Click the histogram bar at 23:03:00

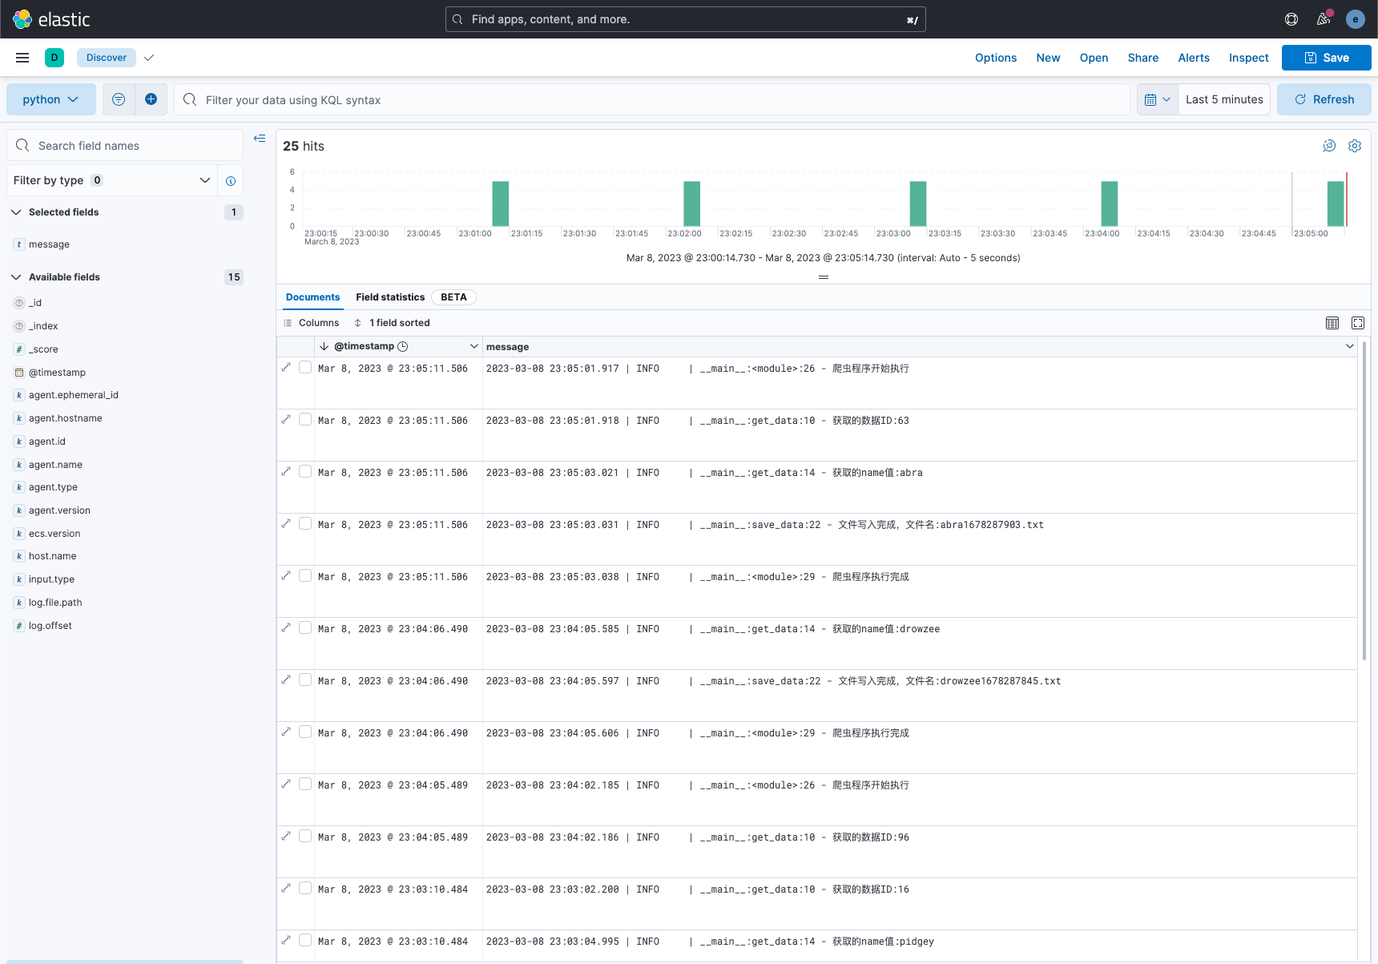[918, 204]
